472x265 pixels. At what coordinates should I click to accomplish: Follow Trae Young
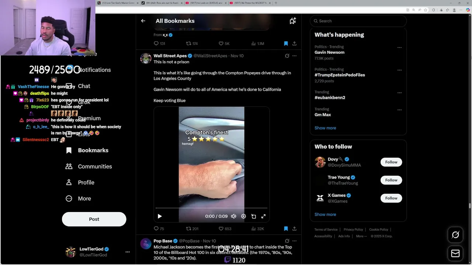(x=391, y=180)
